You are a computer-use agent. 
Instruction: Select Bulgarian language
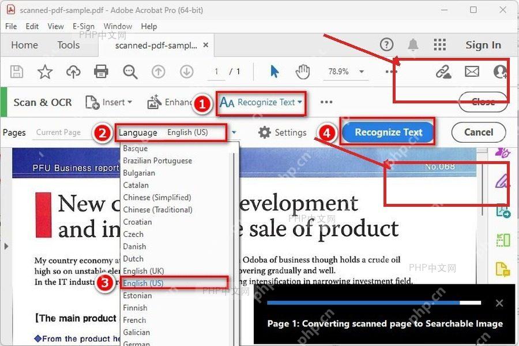click(139, 173)
